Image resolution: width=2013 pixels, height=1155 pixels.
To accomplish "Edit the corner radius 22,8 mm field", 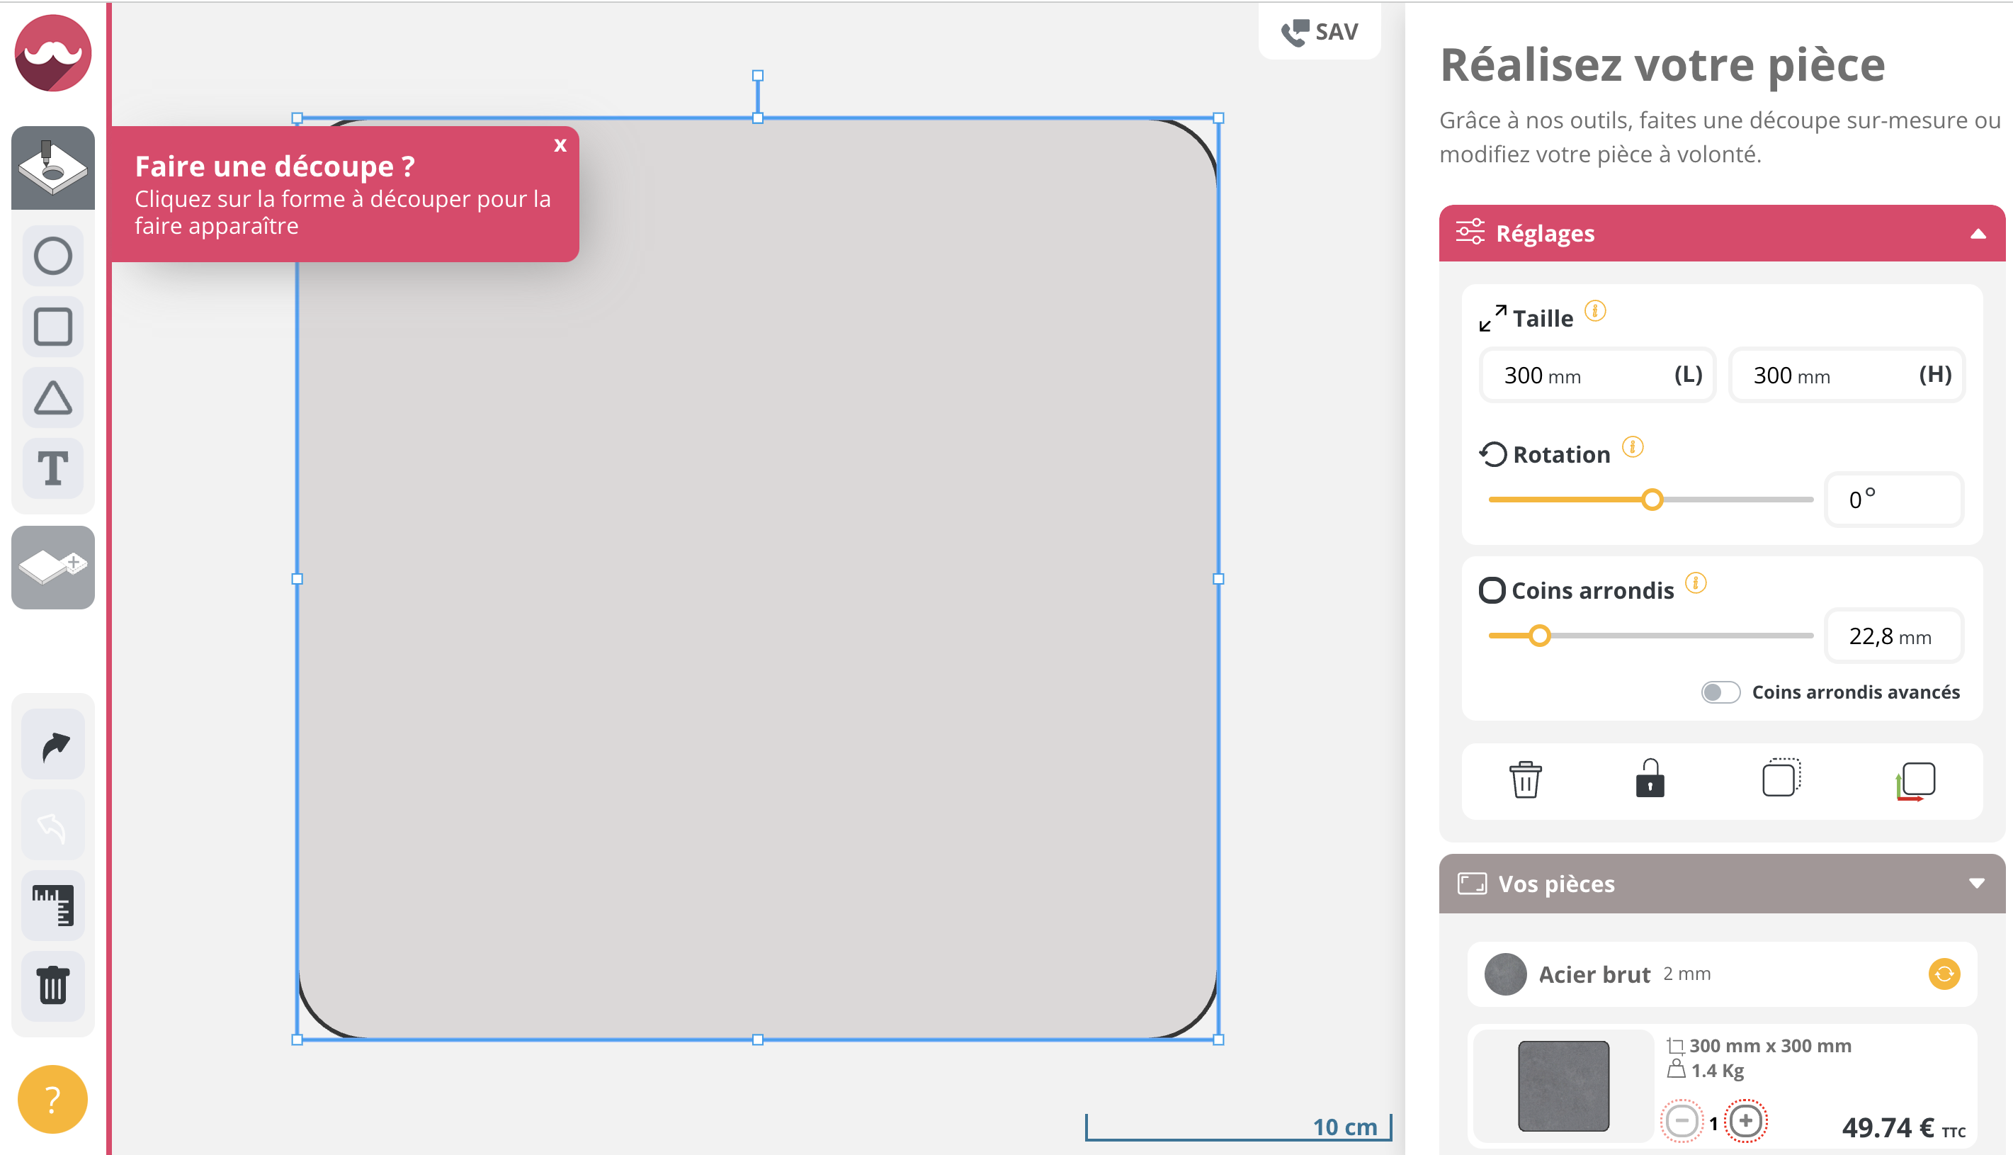I will (x=1894, y=636).
